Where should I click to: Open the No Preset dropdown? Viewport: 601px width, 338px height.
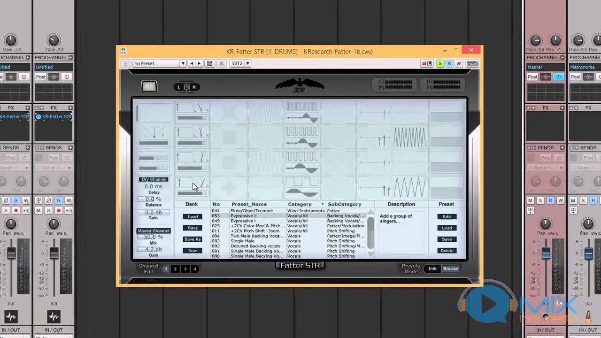[159, 63]
